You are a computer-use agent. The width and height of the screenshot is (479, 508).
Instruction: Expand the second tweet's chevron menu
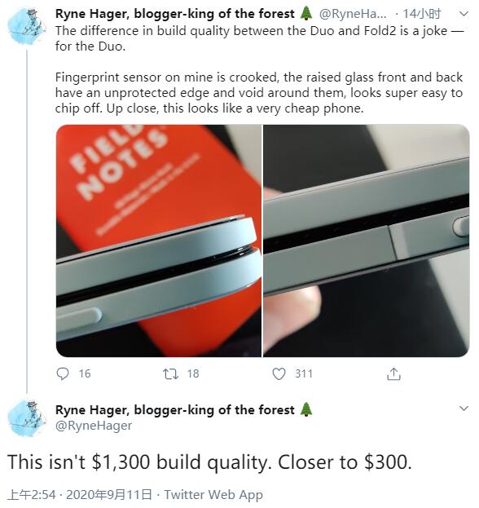tap(464, 409)
